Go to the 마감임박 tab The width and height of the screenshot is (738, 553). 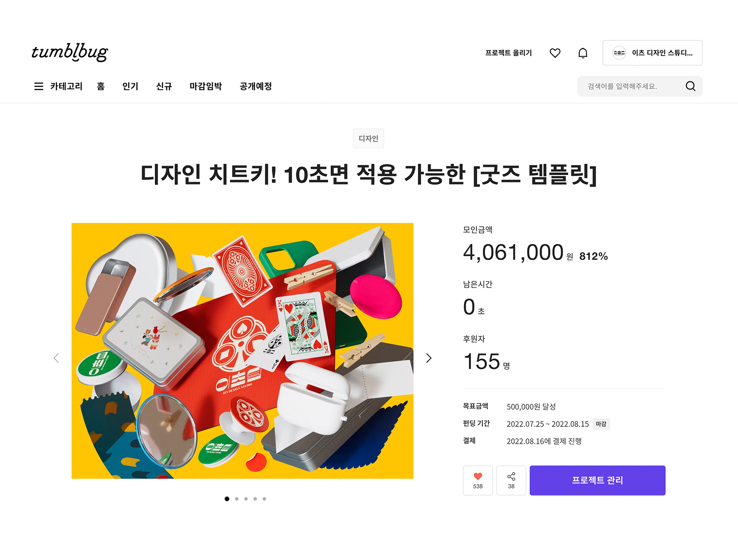point(206,86)
